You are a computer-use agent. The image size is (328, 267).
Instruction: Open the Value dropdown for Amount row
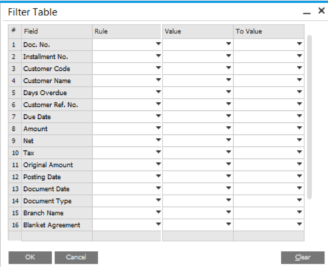click(x=228, y=127)
